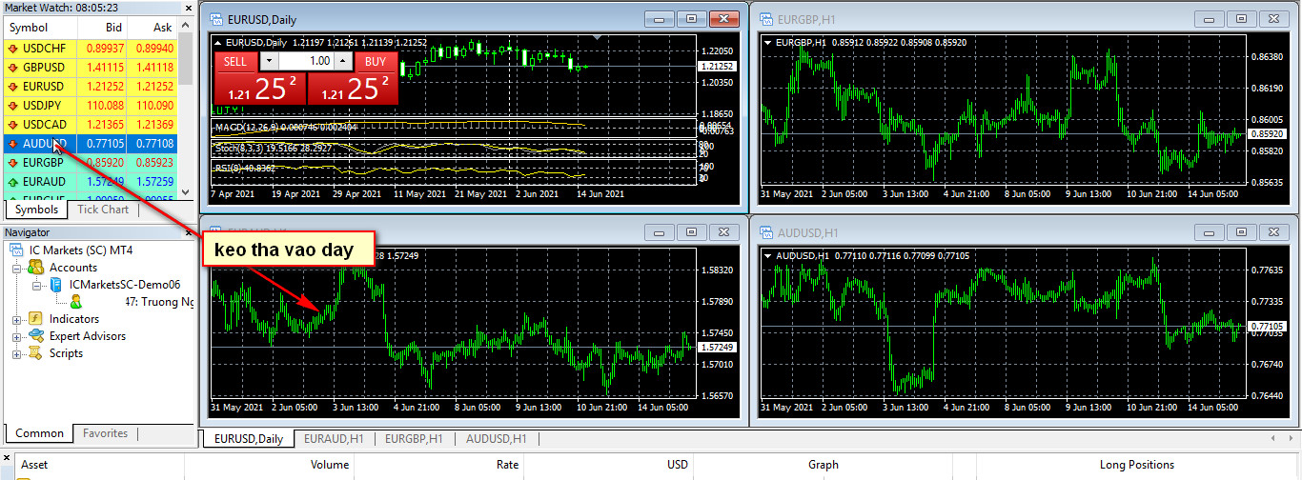Click the Scripts icon in Navigator
Screen dimensions: 1302x480
tap(36, 353)
